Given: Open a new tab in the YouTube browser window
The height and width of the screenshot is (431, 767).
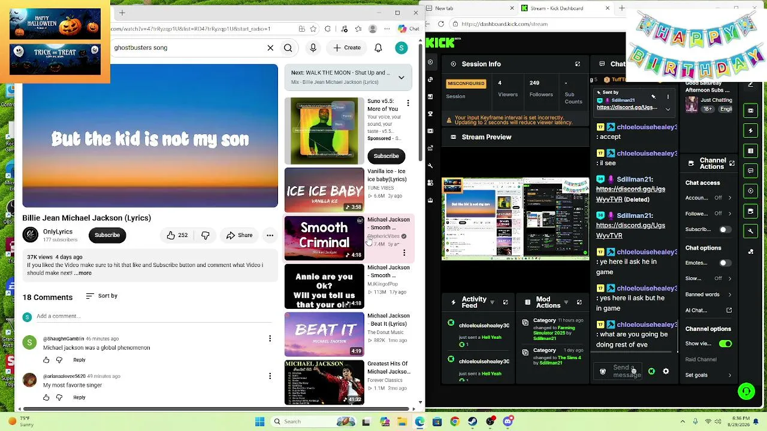Looking at the screenshot, I should coord(122,13).
